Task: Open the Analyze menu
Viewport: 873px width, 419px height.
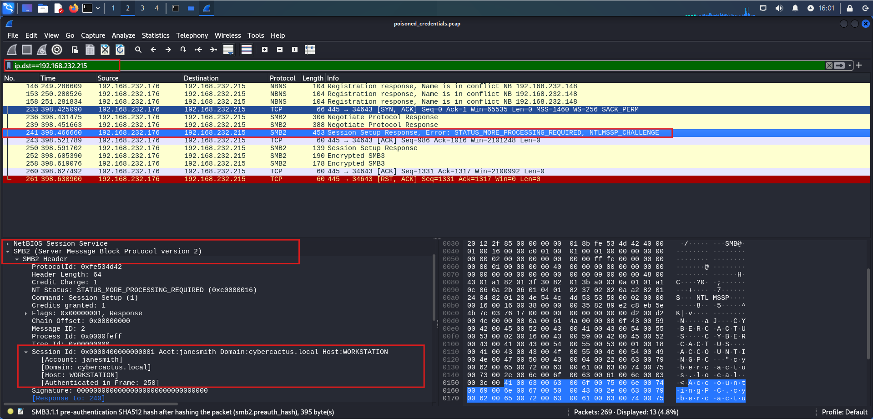Action: pos(123,35)
